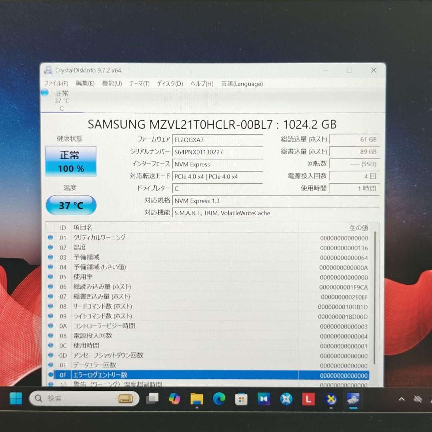Close the CrystalDiskInfo window
Viewport: 432px width, 432px height.
coord(374,70)
